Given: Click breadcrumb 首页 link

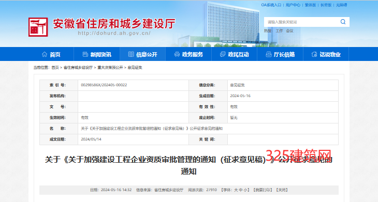Looking at the screenshot, I should (55, 68).
